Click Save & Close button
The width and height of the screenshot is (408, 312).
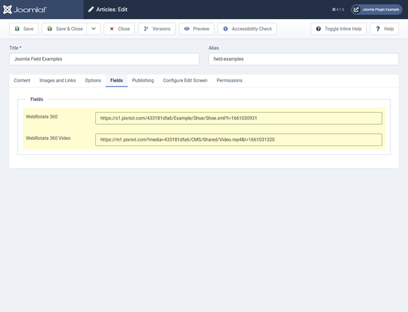(65, 29)
